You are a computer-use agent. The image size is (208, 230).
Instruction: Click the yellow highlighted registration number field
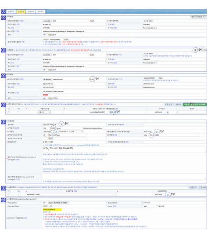click(52, 209)
